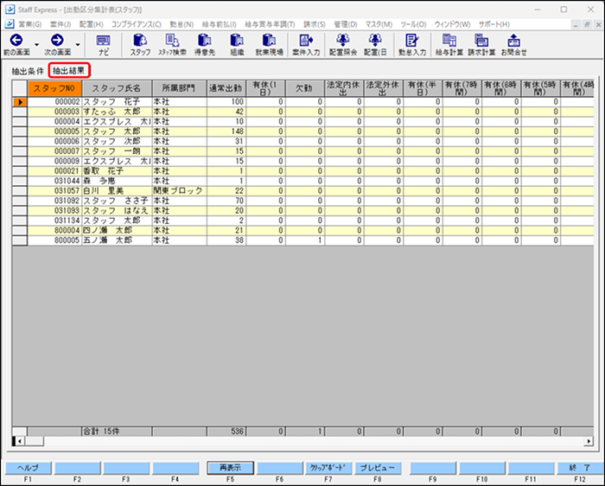605x486 pixels.
Task: Open スタッフ検索 search icon
Action: pyautogui.click(x=172, y=40)
